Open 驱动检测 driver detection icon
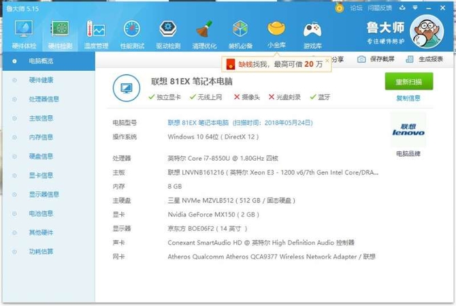 click(168, 34)
